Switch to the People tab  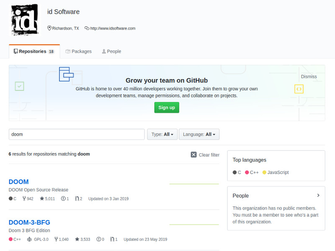point(111,51)
